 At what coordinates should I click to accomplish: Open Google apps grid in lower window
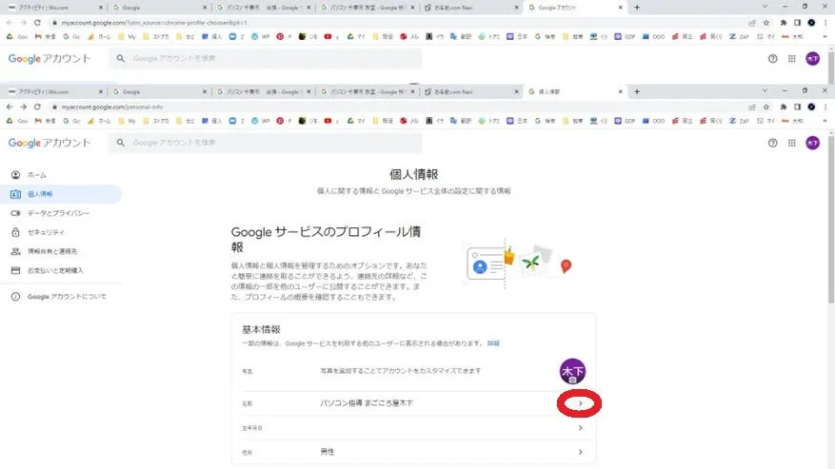[x=792, y=143]
